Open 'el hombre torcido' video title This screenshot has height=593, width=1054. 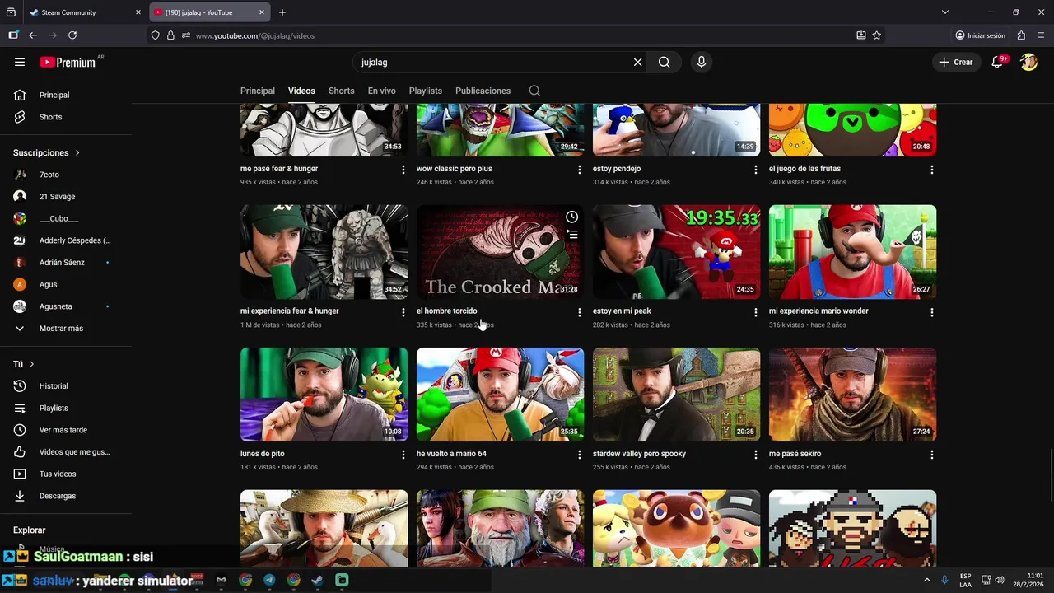[446, 311]
